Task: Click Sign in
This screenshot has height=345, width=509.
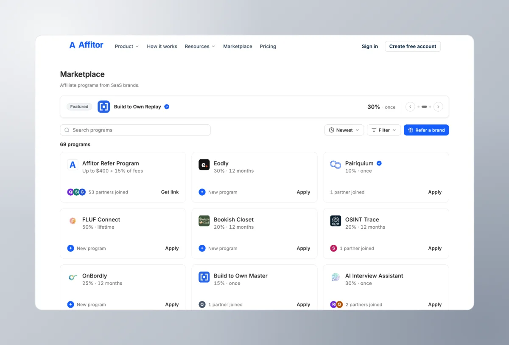Action: click(370, 46)
